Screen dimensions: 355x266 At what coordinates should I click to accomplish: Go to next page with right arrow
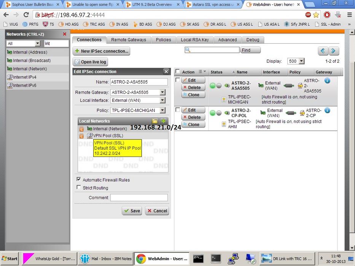click(334, 51)
